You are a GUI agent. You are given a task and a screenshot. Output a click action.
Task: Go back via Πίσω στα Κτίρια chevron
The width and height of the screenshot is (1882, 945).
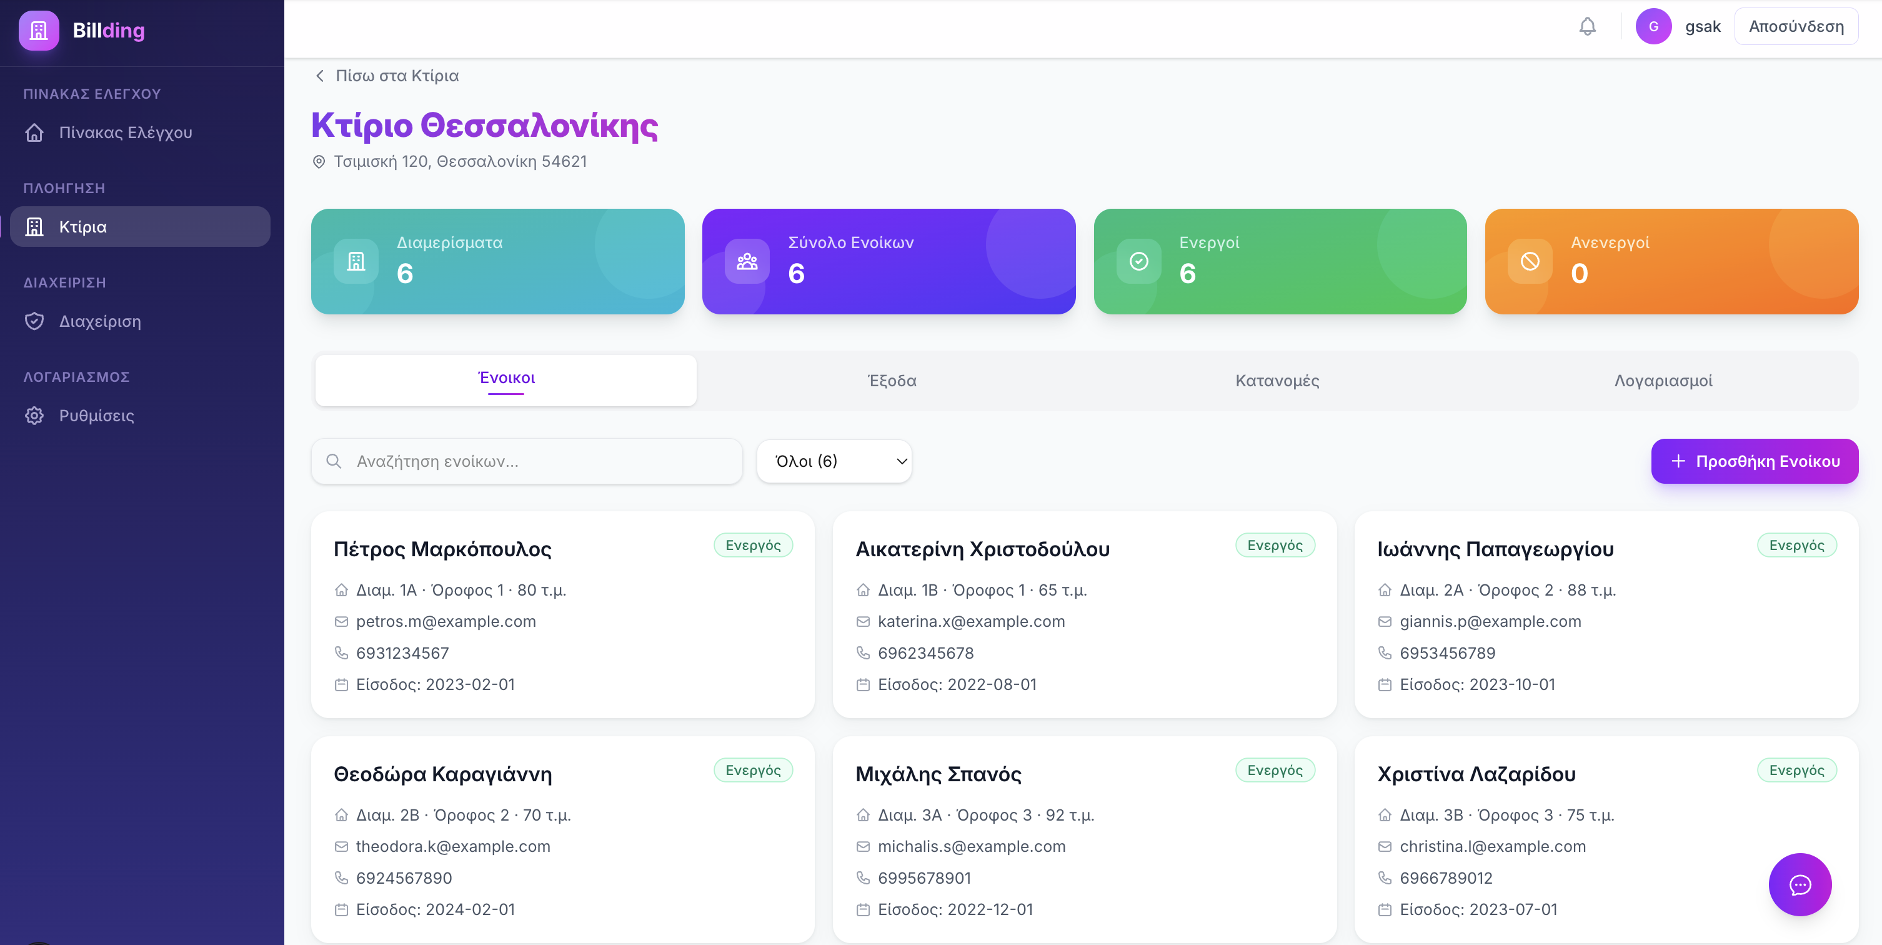(320, 76)
